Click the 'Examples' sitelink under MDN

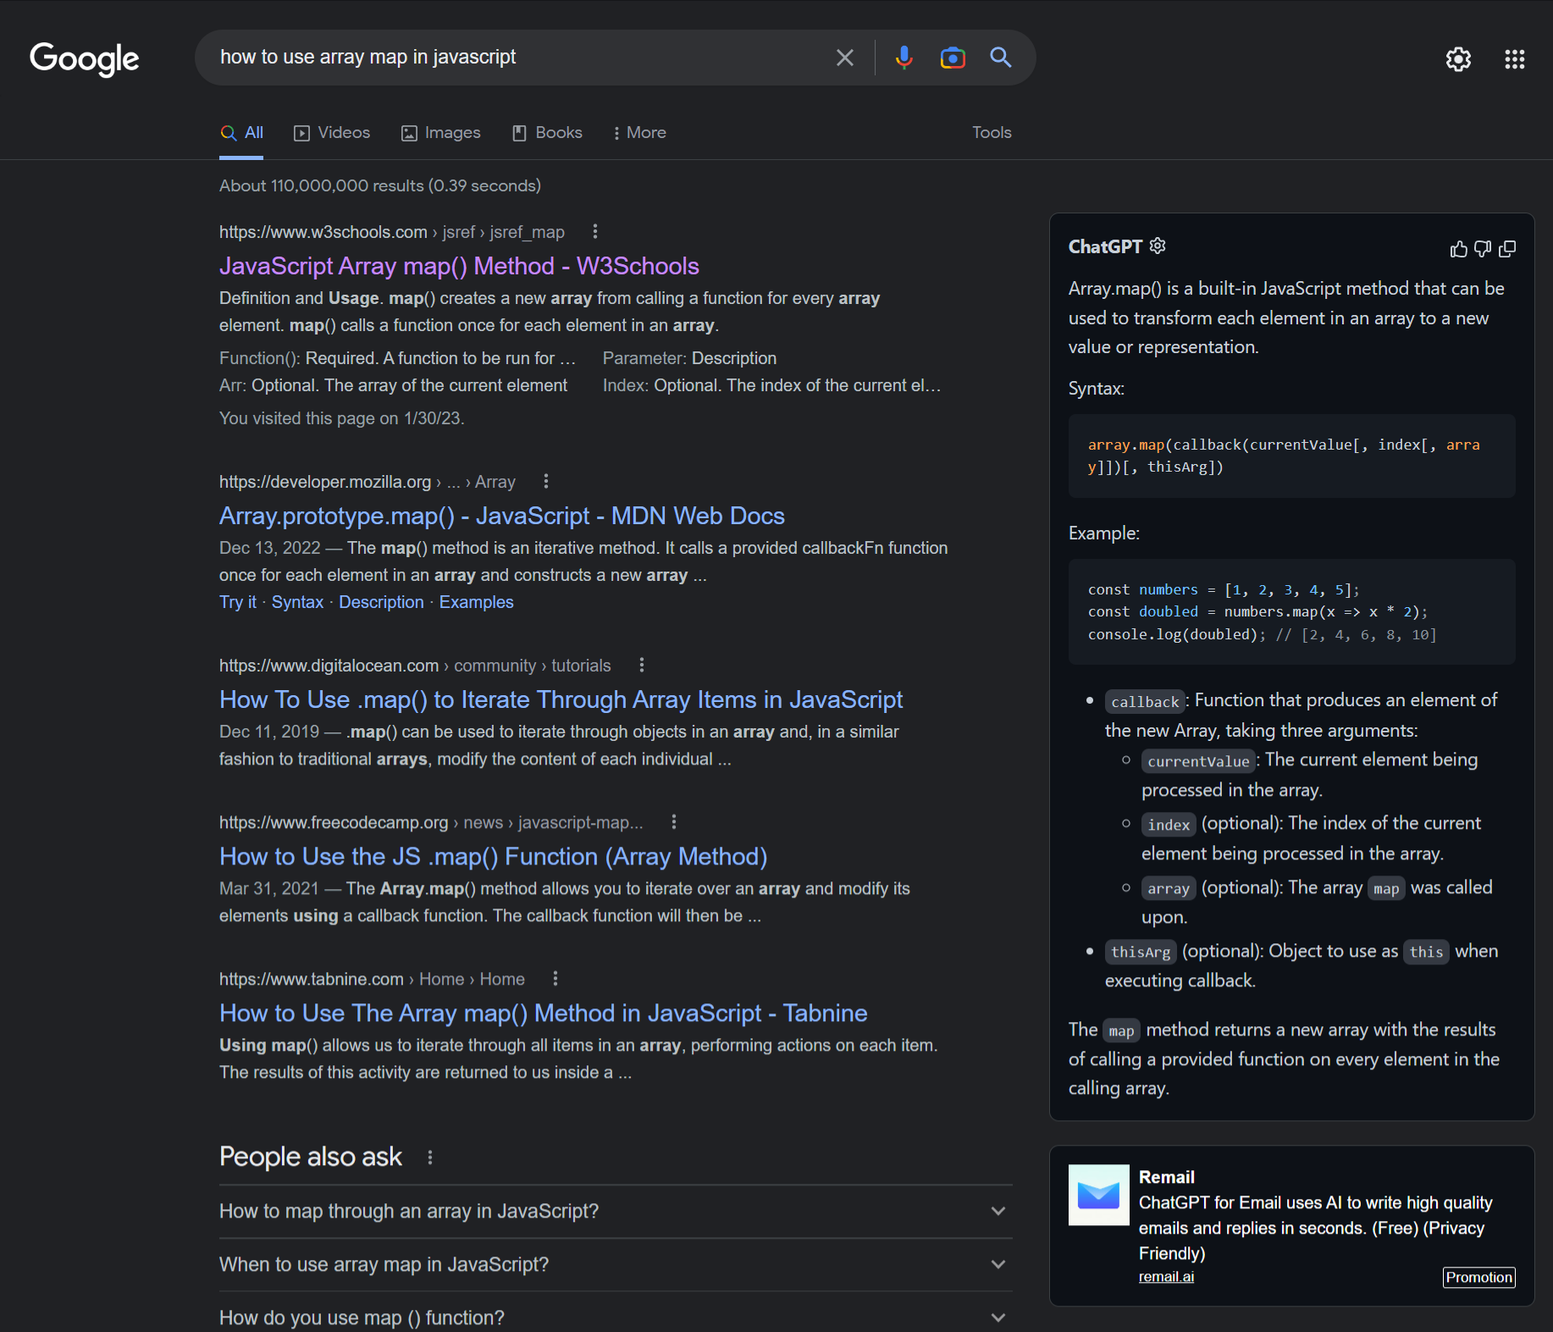click(x=476, y=602)
